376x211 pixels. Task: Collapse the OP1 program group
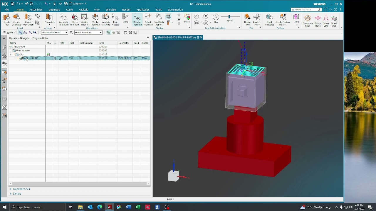tap(11, 55)
